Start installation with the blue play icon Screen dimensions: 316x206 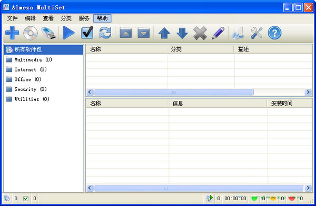[68, 33]
